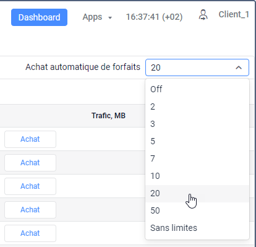Choose Off in the auto-purchase list

[197, 89]
